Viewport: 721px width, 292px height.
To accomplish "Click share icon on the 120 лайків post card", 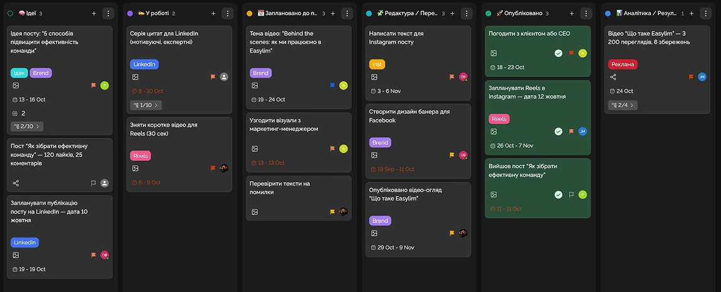I will (16, 183).
